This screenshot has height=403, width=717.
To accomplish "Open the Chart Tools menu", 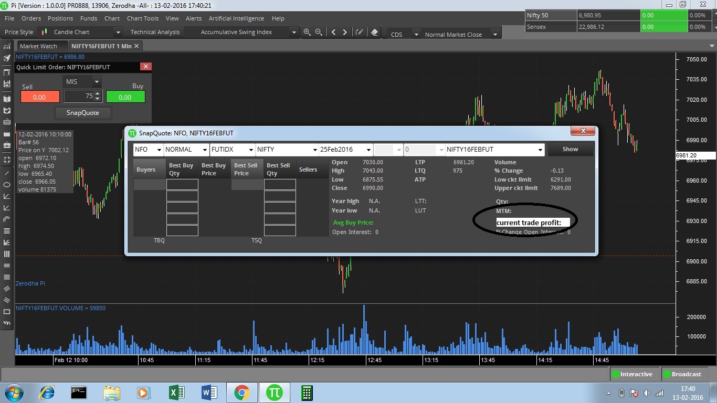I will 143,18.
